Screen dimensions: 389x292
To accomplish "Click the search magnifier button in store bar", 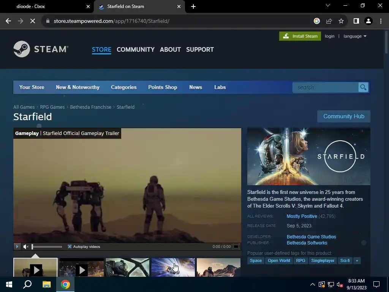I will (363, 87).
